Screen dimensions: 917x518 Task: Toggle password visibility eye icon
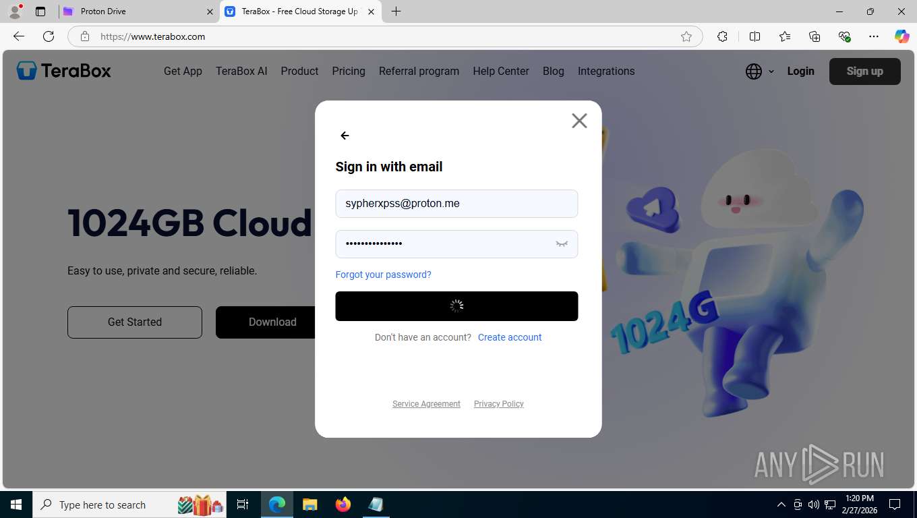point(562,243)
